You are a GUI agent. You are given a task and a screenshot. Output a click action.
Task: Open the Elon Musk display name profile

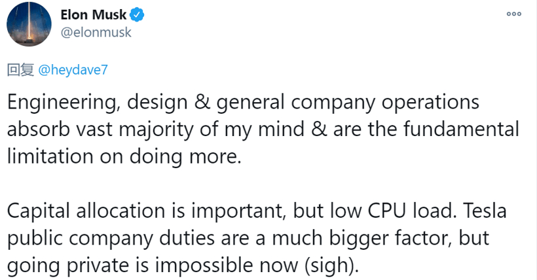point(93,14)
